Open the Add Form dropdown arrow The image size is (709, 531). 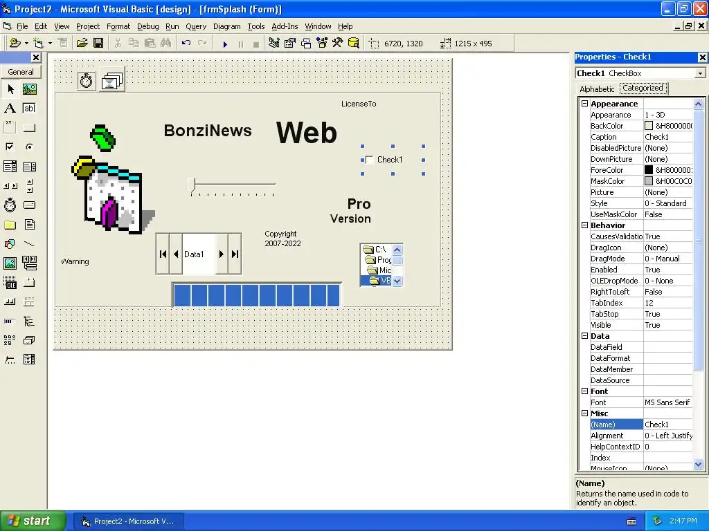[50, 44]
